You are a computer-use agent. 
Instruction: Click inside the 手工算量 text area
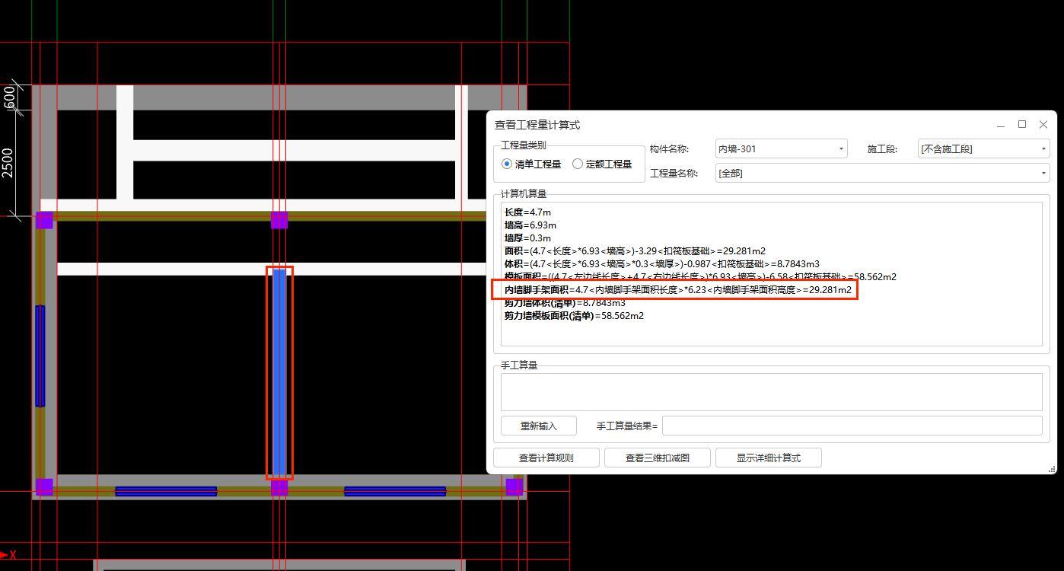point(771,392)
